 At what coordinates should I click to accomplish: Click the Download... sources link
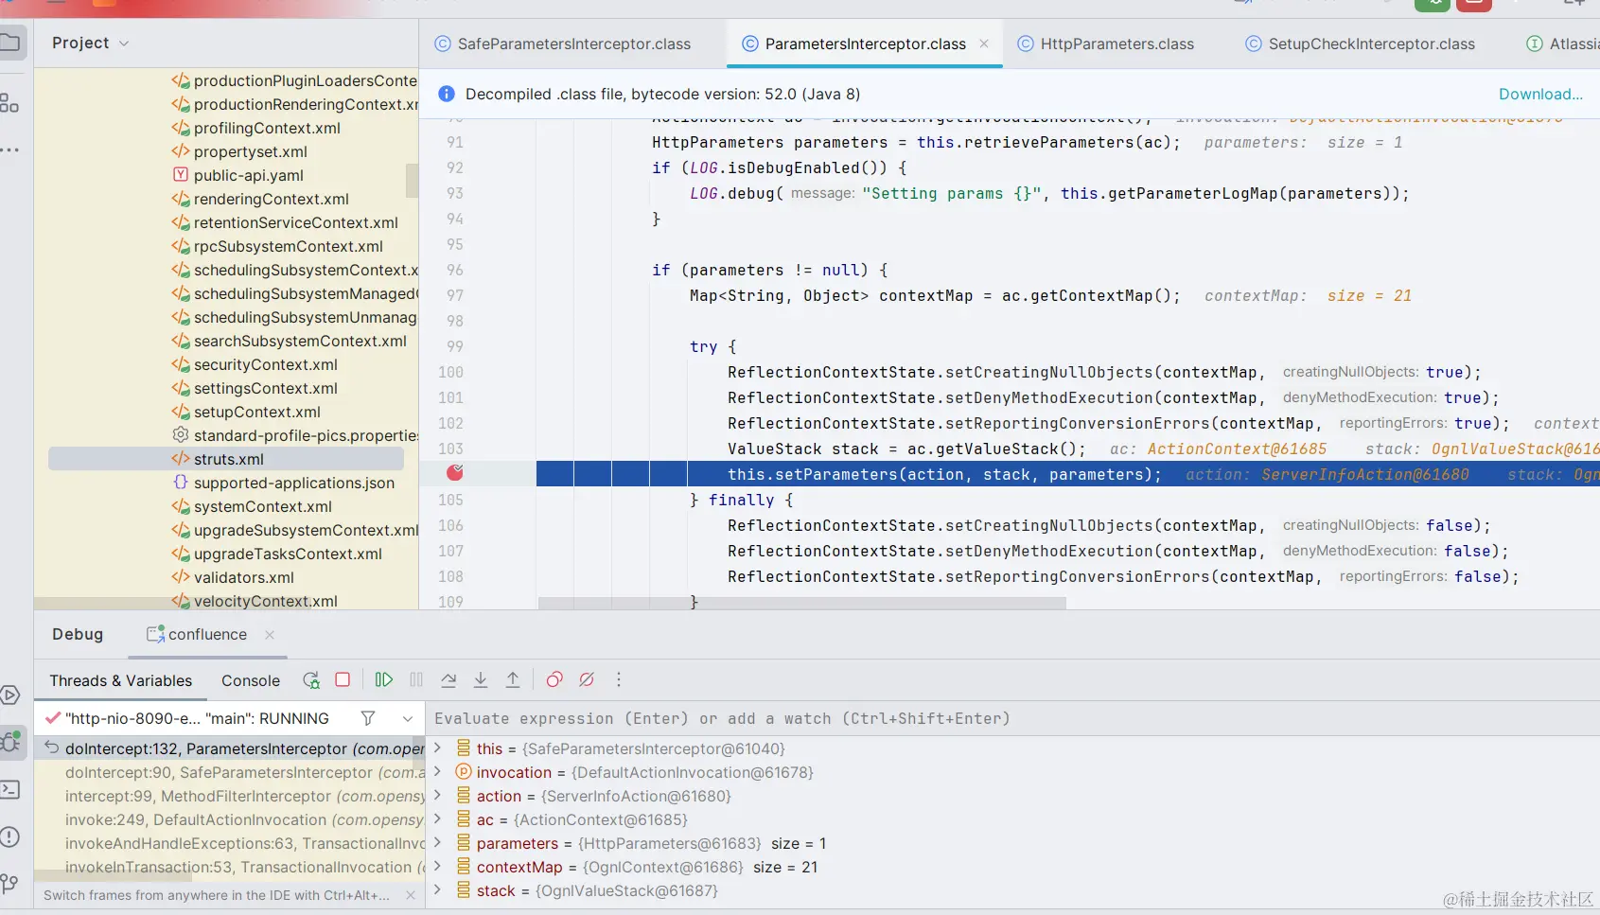pos(1540,94)
